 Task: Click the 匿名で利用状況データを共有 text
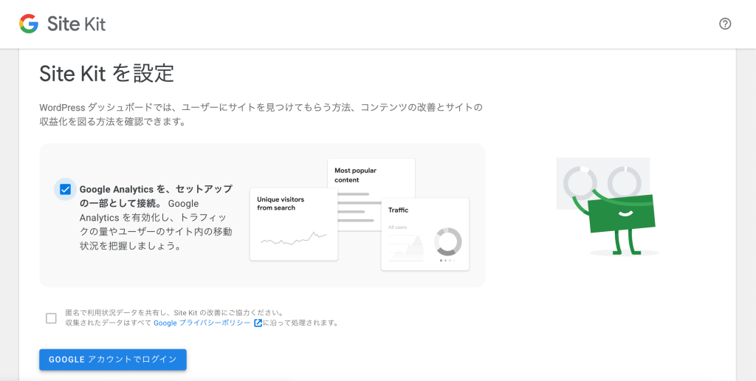click(119, 312)
